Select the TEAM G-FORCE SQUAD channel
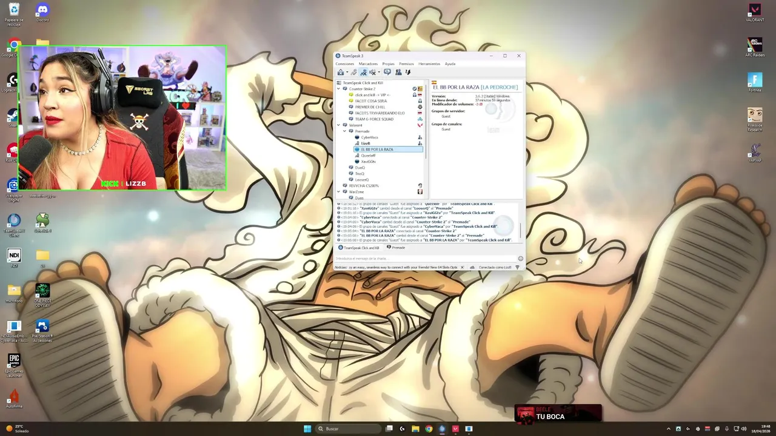Screen dimensions: 776x436 click(374, 119)
